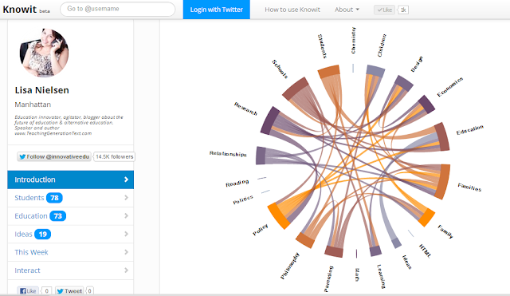
Task: Click the Twitter bird in Follow button
Action: tap(22, 156)
